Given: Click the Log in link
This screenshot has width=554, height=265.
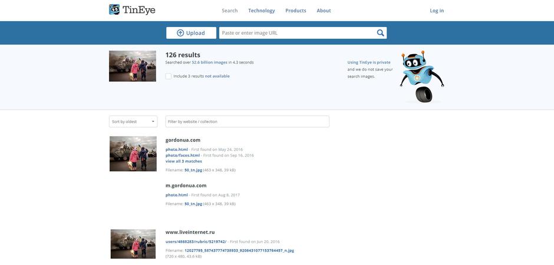Looking at the screenshot, I should point(437,11).
